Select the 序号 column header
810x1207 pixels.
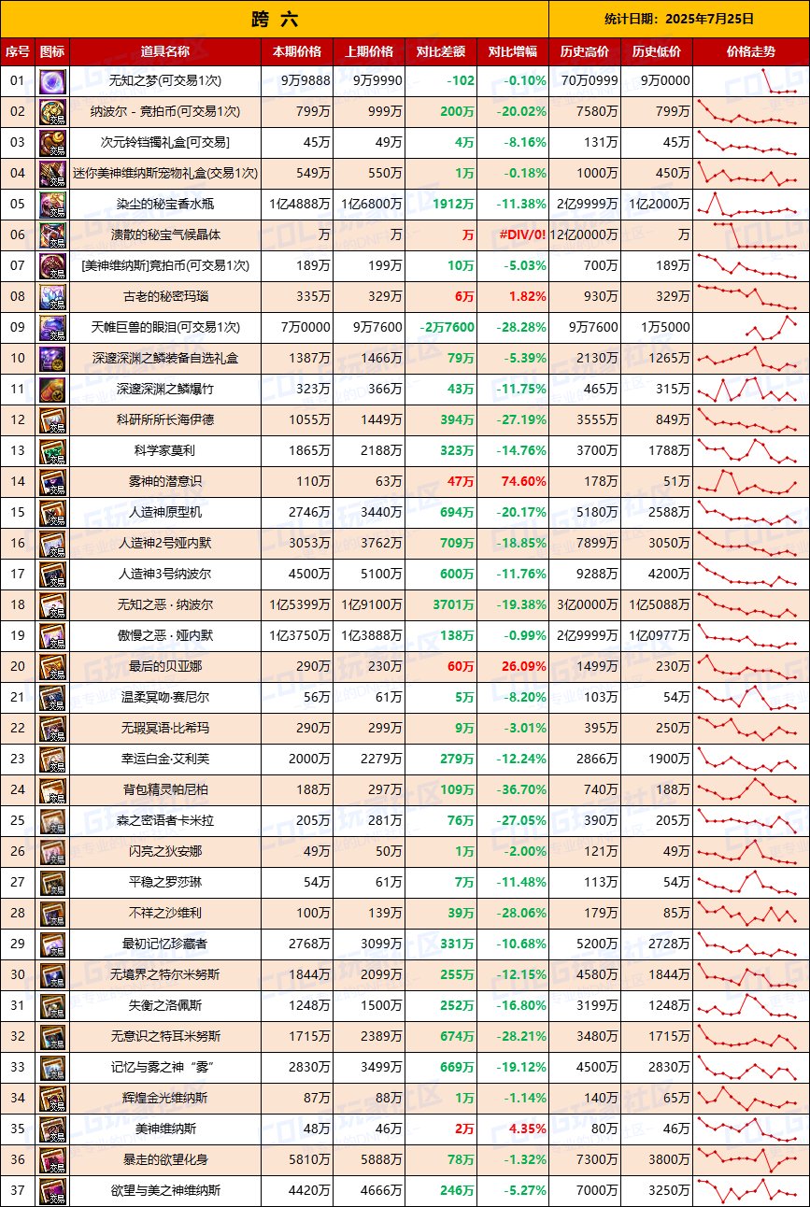[18, 51]
